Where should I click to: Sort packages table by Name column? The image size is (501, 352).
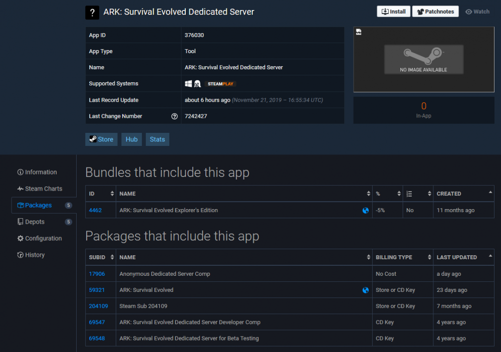(x=244, y=257)
